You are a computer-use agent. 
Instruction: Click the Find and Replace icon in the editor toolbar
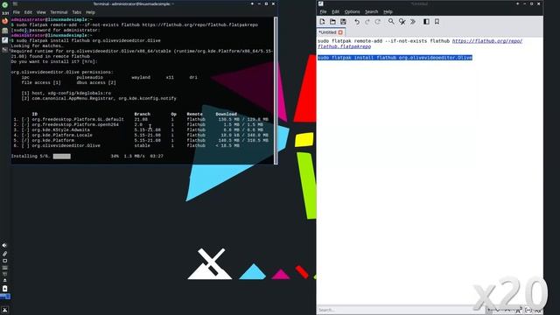coord(402,22)
